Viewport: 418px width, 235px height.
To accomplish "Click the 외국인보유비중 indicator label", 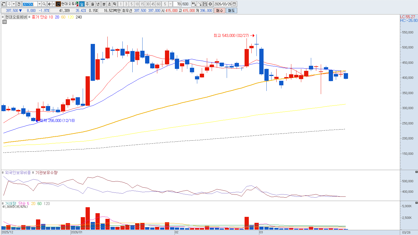I will (x=18, y=172).
